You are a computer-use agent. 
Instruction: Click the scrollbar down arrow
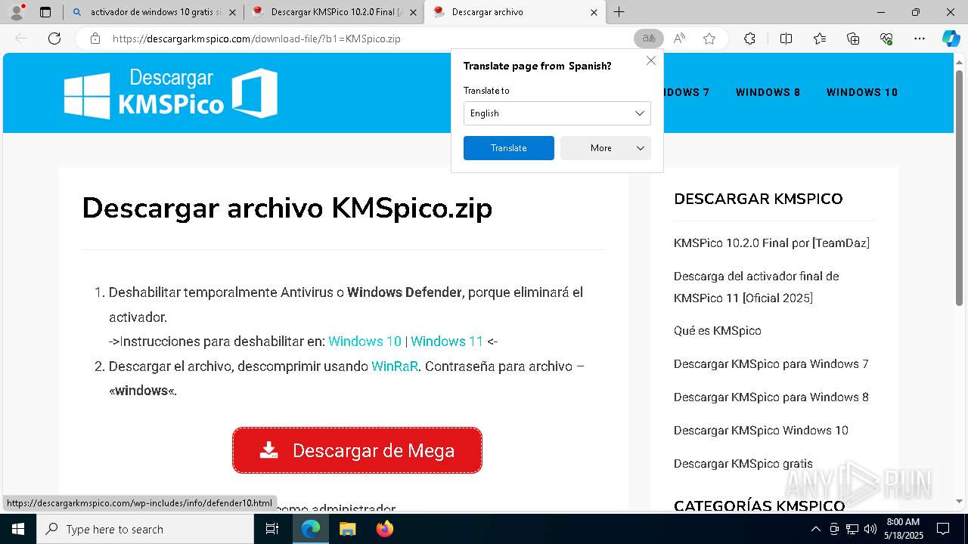[x=960, y=501]
